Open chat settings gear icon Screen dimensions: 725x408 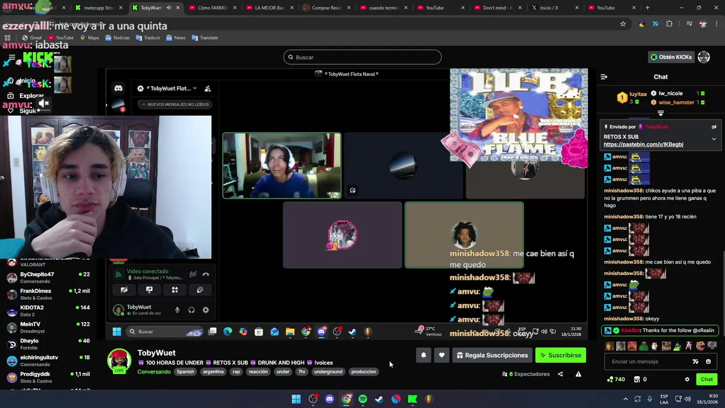[687, 379]
